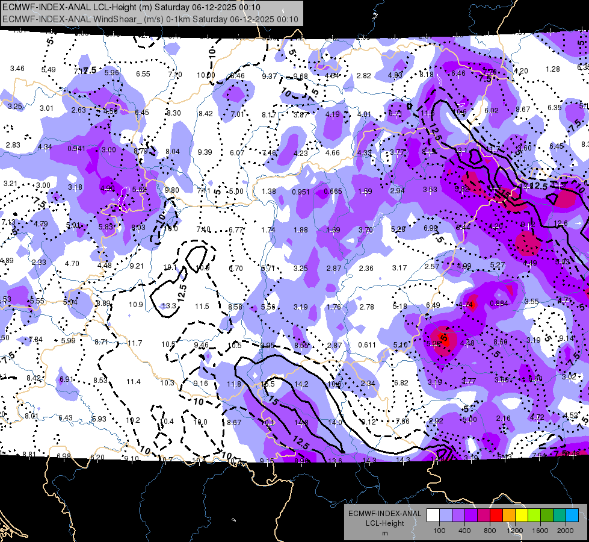Click the wind shear value 0.941
This screenshot has height=542, width=589.
tap(76, 149)
